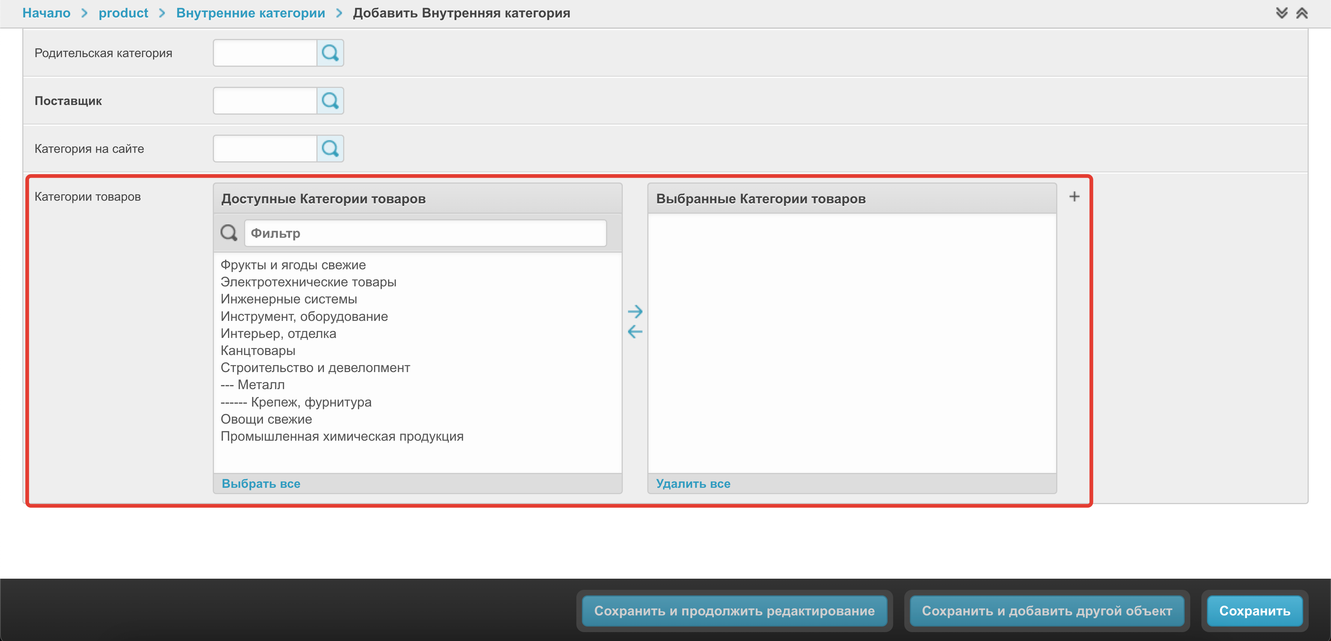
Task: Click right arrow to add selected category
Action: click(x=635, y=311)
